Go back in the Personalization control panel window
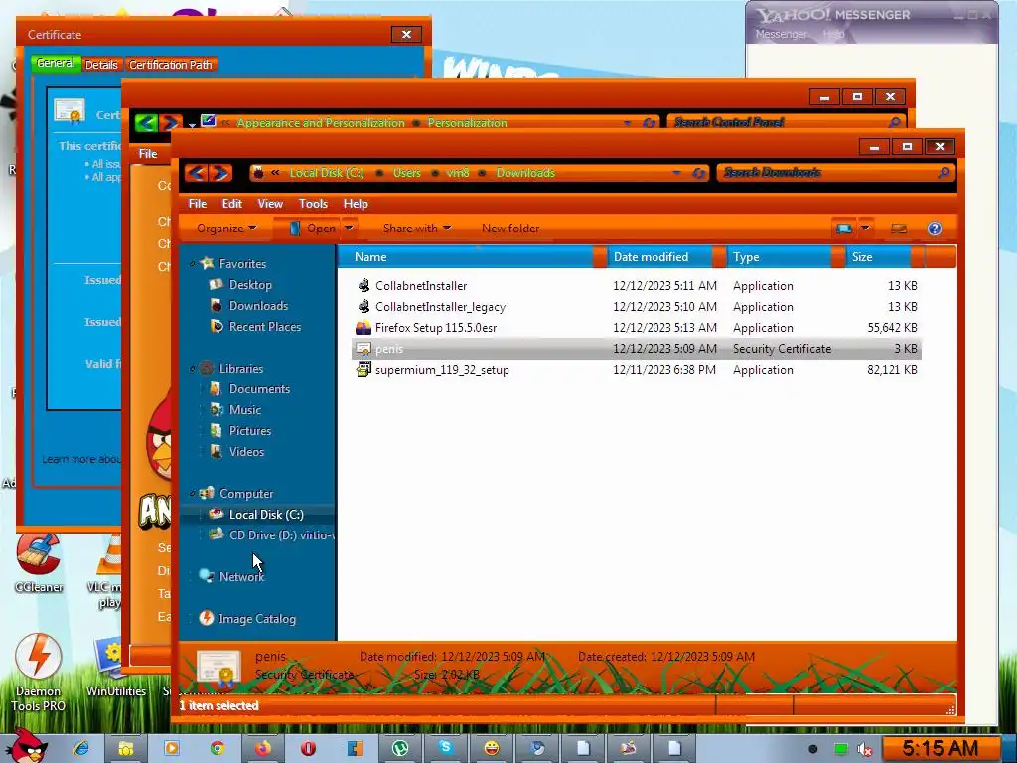 147,122
